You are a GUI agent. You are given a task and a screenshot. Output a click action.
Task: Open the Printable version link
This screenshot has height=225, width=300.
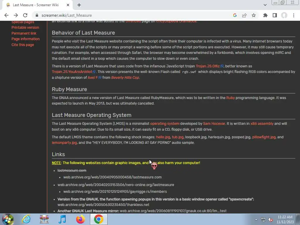[x=25, y=27]
